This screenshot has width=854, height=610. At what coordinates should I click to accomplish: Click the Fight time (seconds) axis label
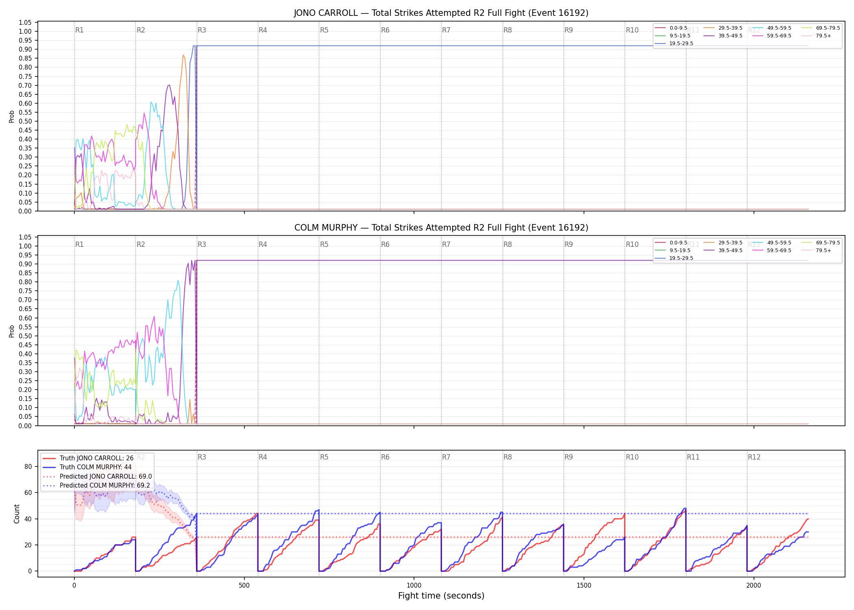(441, 596)
